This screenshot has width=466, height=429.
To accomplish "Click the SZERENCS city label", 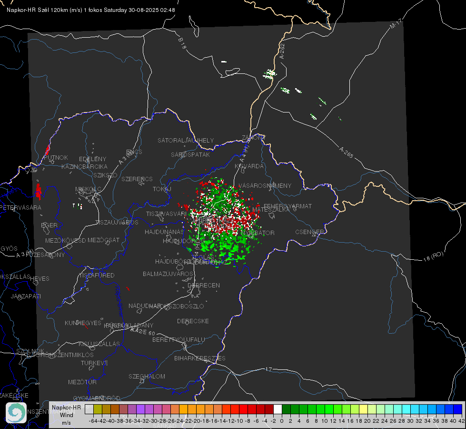I will coord(137,179).
